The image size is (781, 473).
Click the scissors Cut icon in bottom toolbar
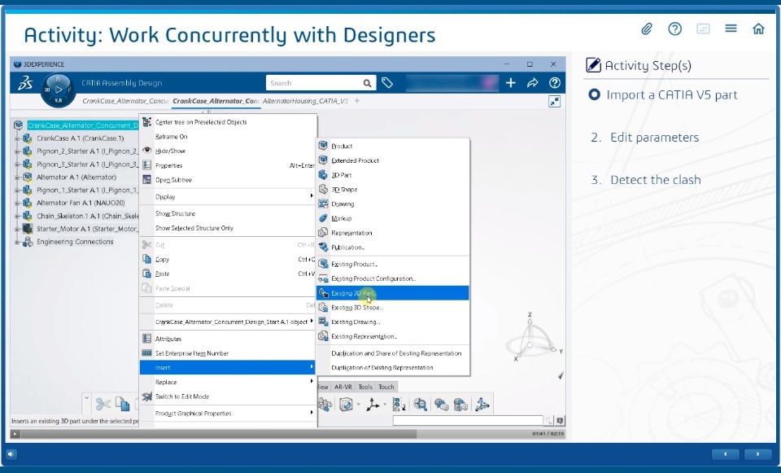(103, 404)
